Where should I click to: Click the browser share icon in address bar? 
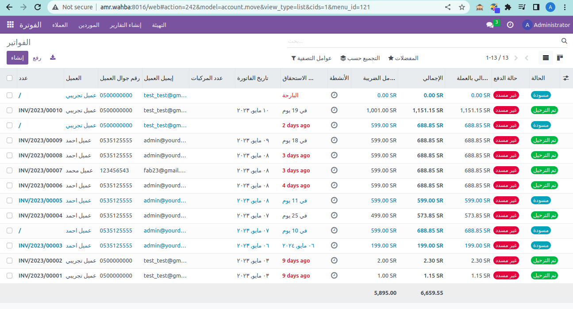click(x=448, y=7)
